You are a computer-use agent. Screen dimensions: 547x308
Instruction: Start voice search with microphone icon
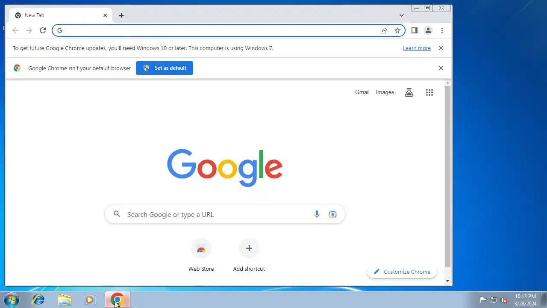[317, 214]
